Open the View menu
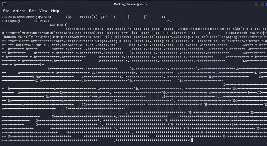Image resolution: width=267 pixels, height=146 pixels. tap(43, 11)
